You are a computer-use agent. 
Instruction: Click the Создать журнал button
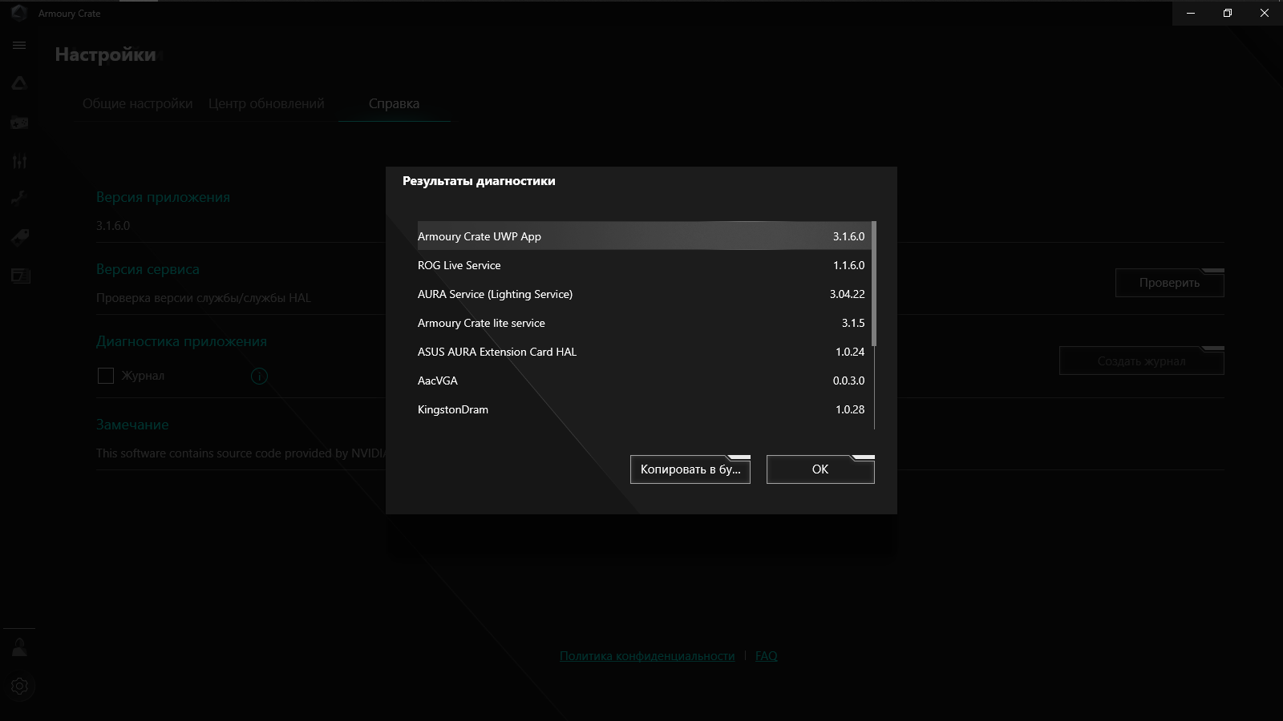(1142, 361)
